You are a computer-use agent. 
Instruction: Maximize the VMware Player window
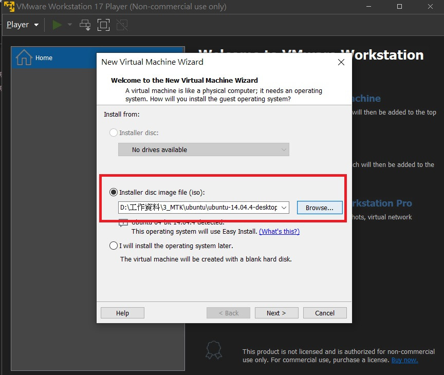(399, 7)
